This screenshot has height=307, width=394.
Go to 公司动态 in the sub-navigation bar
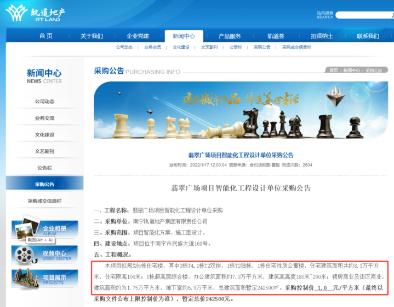pyautogui.click(x=124, y=47)
